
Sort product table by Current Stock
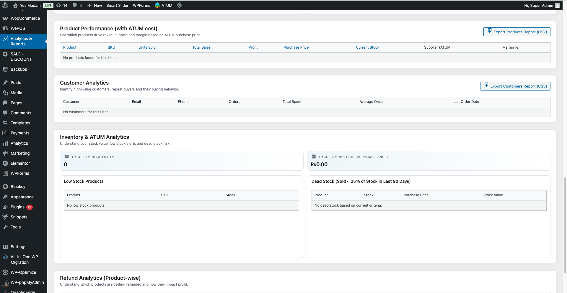[367, 47]
